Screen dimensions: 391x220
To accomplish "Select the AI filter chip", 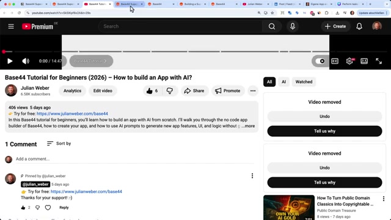I will point(283,82).
